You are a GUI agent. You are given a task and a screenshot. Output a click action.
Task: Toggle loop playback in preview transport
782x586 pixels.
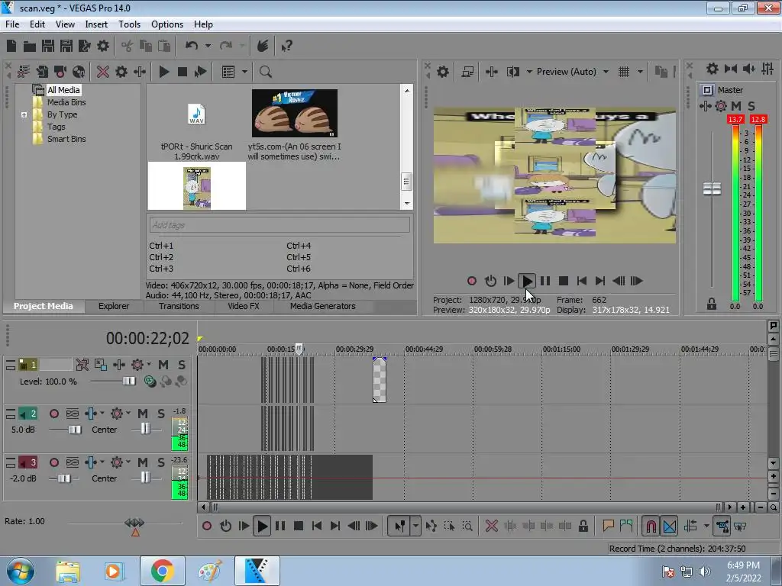pyautogui.click(x=490, y=281)
